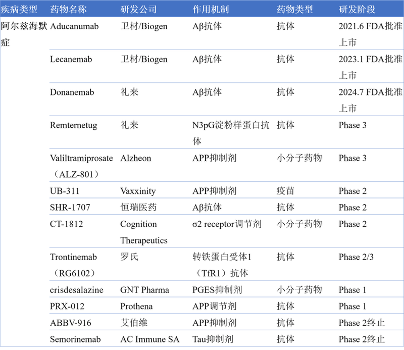Image resolution: width=404 pixels, height=350 pixels.
Task: Select the Semorinemab drug name
Action: click(75, 339)
